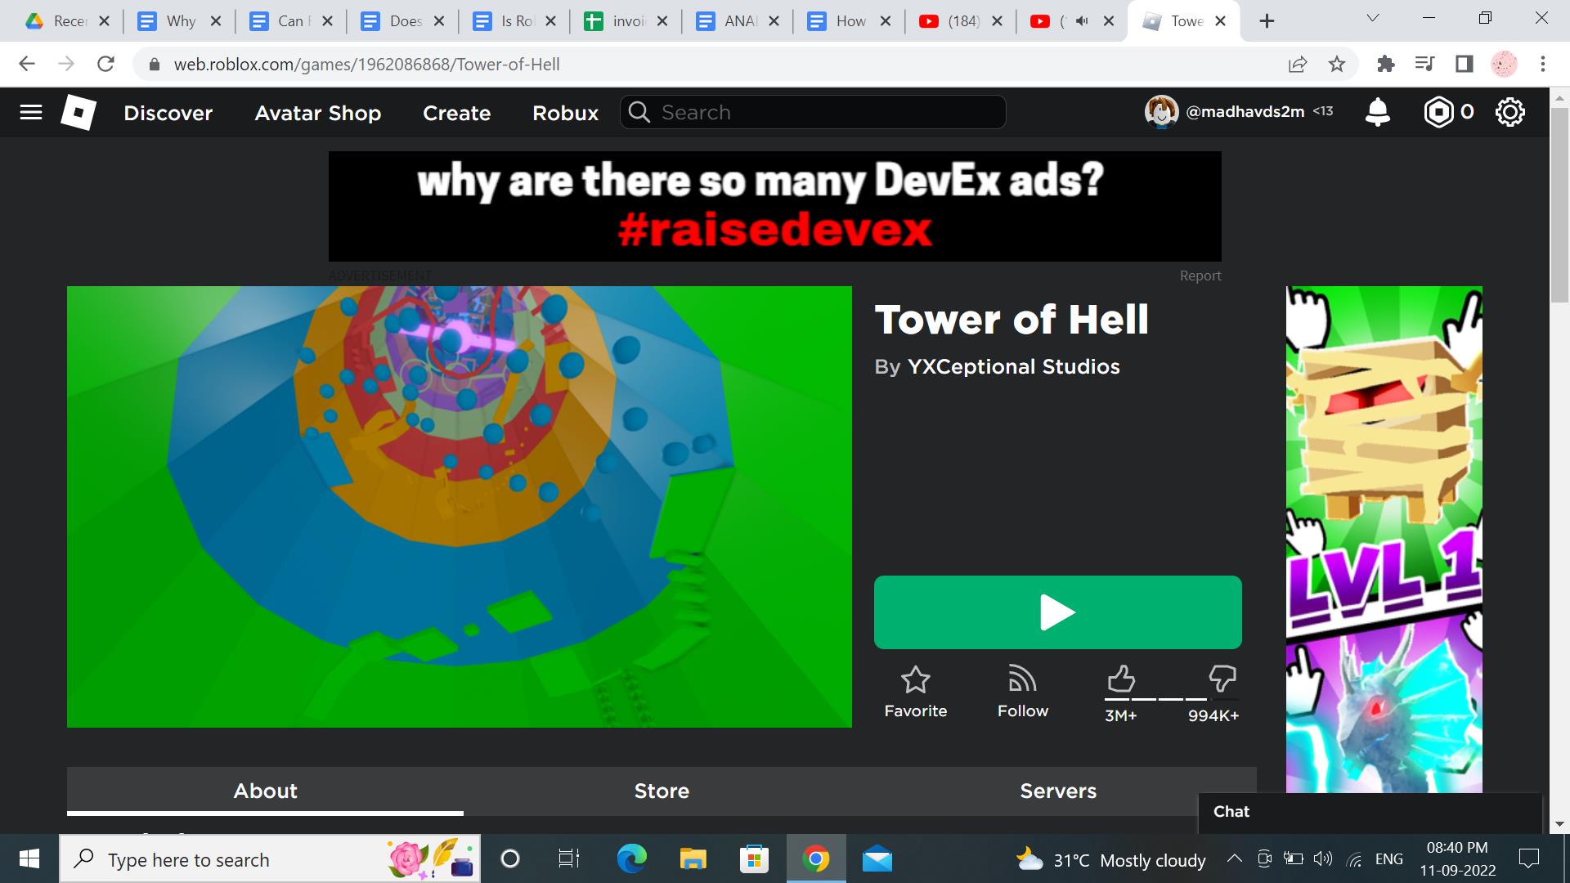Report the advertisement
Image resolution: width=1570 pixels, height=883 pixels.
[1200, 276]
